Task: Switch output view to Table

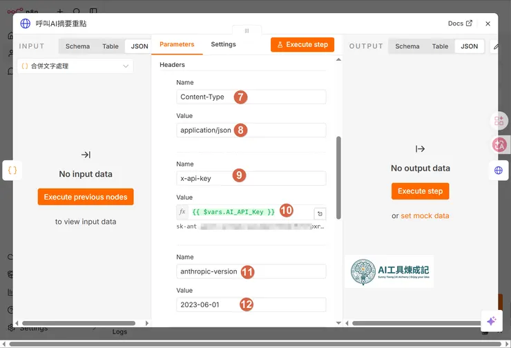Action: pyautogui.click(x=440, y=46)
